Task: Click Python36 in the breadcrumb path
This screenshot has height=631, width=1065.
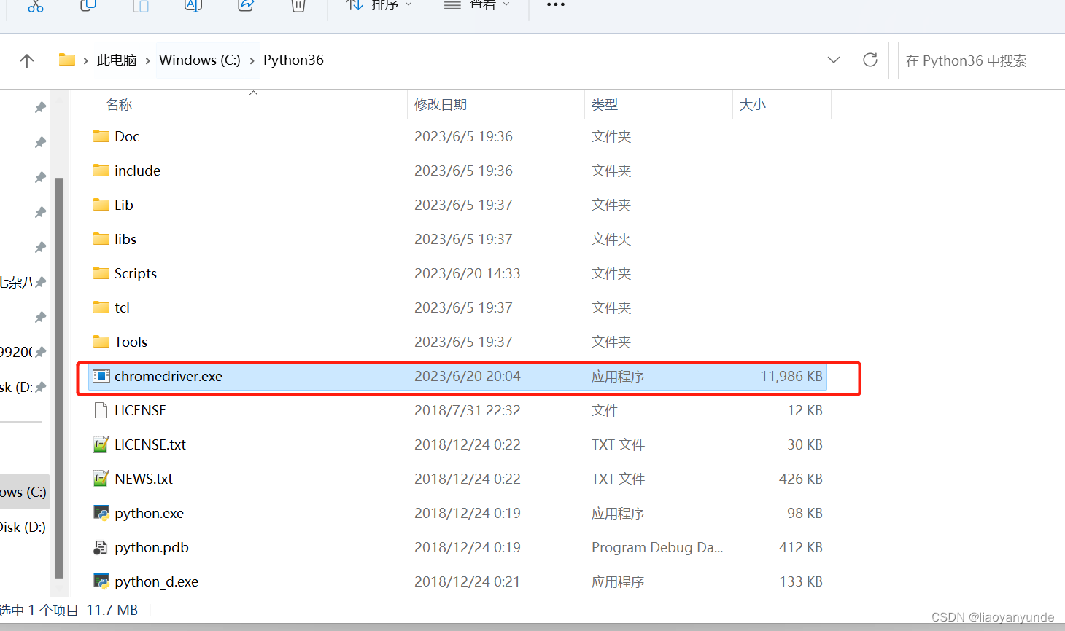Action: pyautogui.click(x=293, y=60)
